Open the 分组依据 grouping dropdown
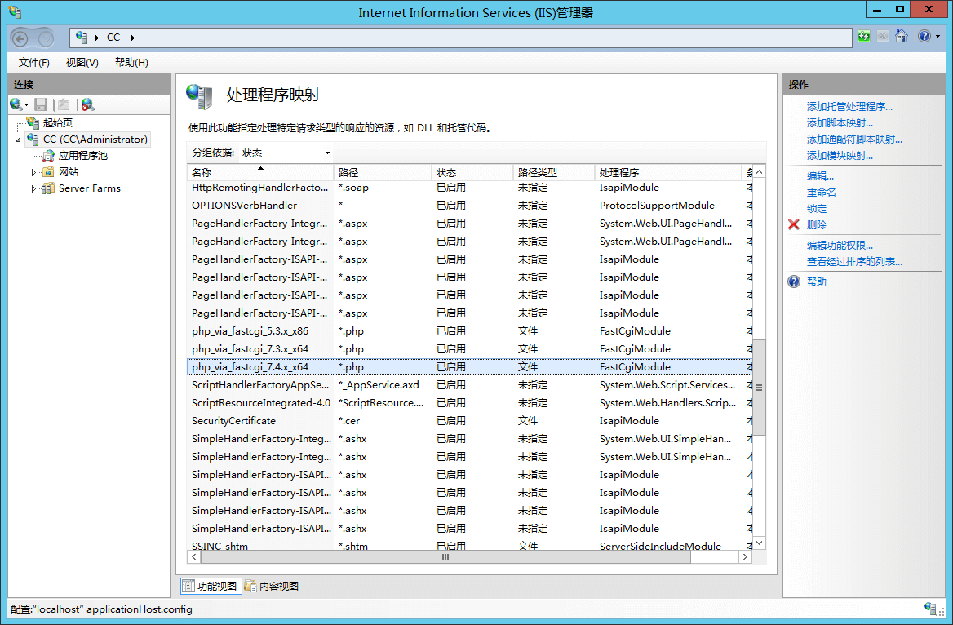The width and height of the screenshot is (953, 625). tap(326, 153)
